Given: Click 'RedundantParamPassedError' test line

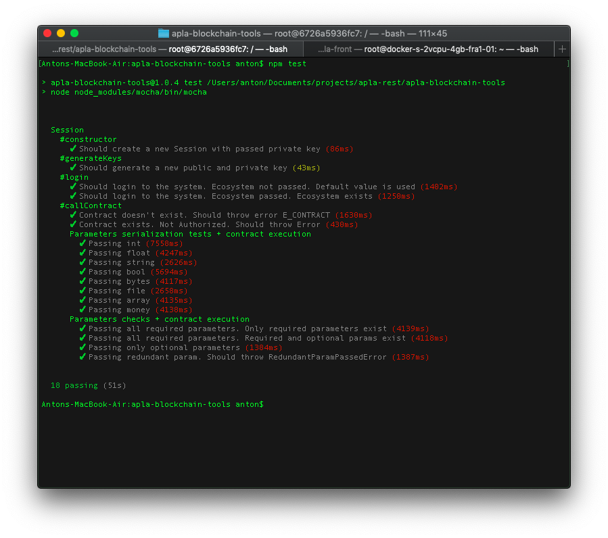Looking at the screenshot, I should pos(254,357).
